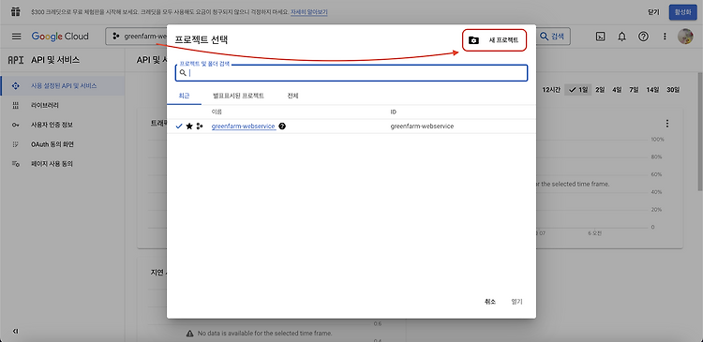Dismiss the free trial banner with 닫기
The height and width of the screenshot is (342, 703).
[653, 12]
